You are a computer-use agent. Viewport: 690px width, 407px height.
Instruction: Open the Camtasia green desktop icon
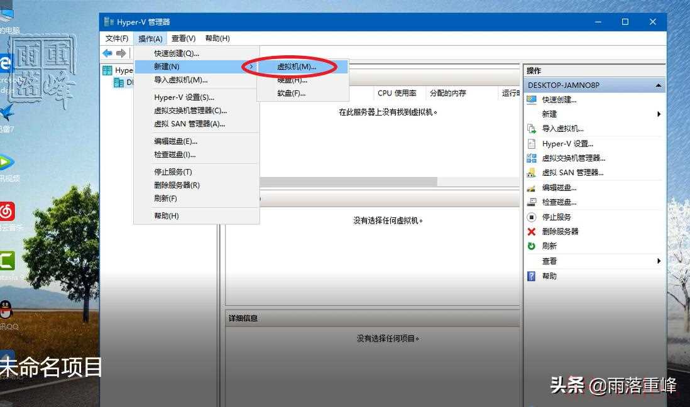click(7, 261)
